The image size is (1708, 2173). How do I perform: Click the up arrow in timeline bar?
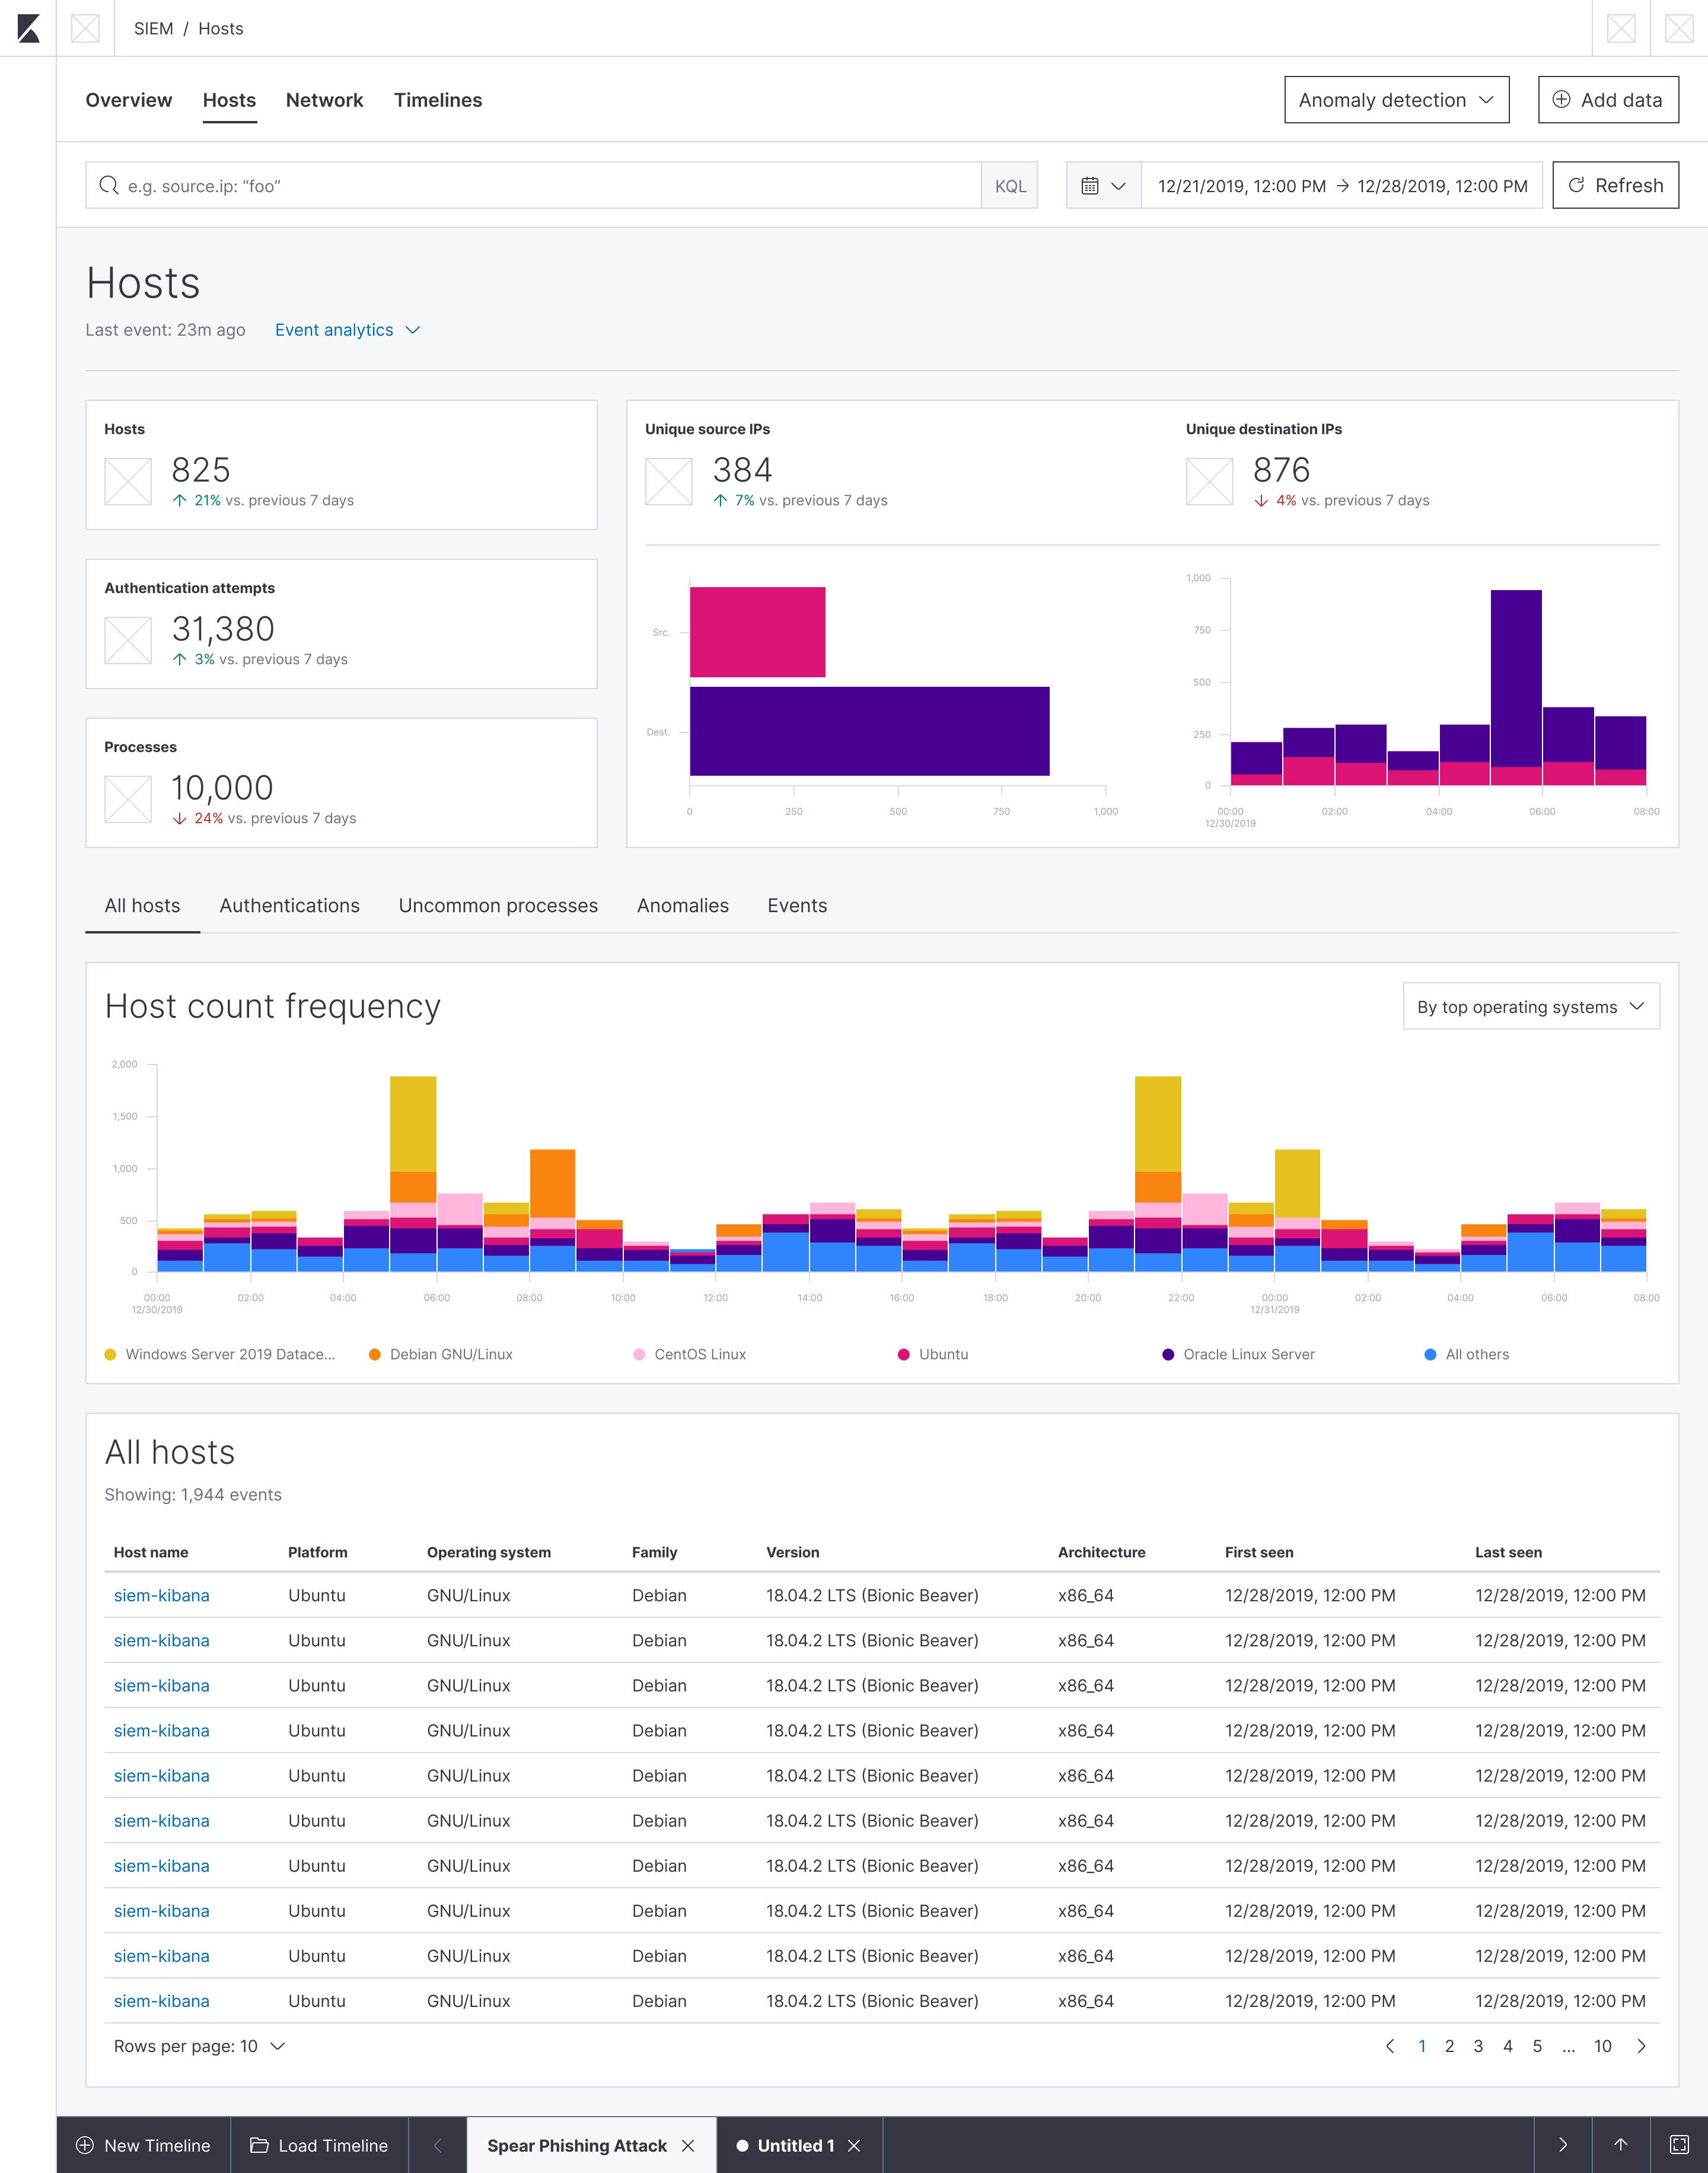tap(1621, 2144)
